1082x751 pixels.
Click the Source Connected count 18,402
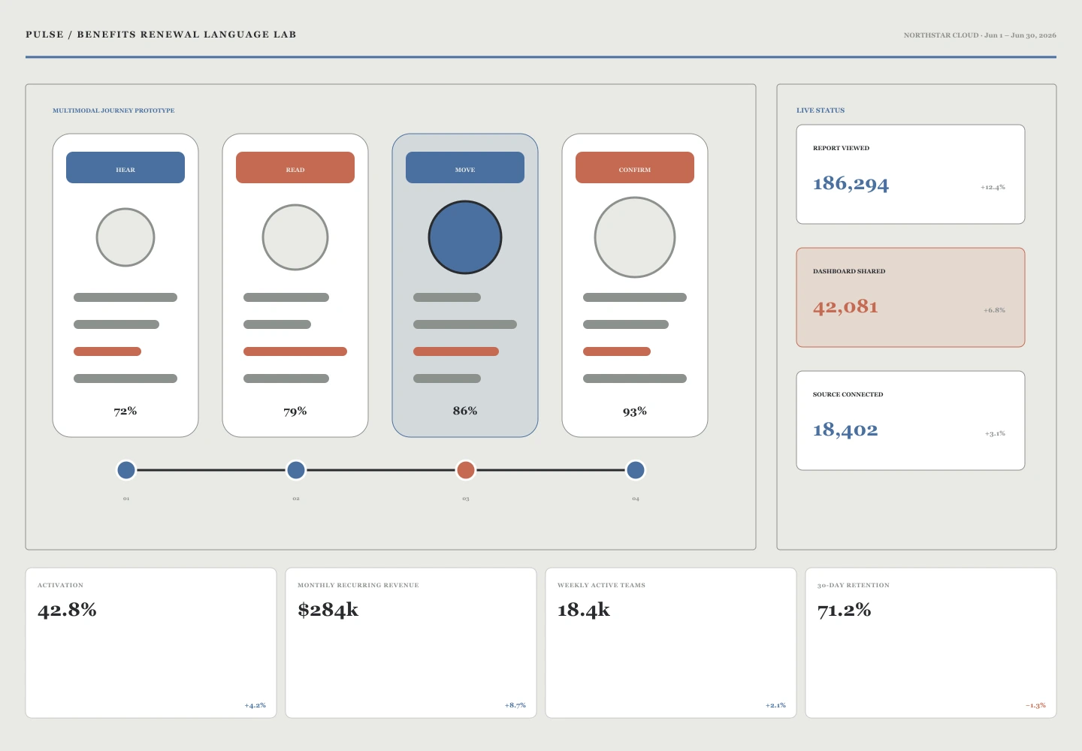tap(845, 430)
